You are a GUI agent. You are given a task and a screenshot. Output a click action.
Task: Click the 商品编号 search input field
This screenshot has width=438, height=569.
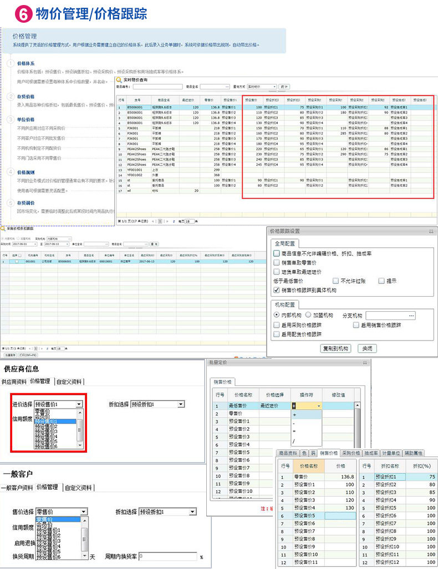coord(157,87)
